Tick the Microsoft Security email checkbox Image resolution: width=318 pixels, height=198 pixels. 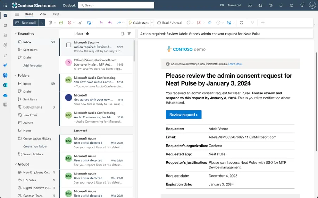coord(69,45)
